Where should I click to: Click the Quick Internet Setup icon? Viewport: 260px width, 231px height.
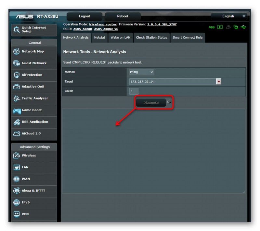(x=17, y=29)
